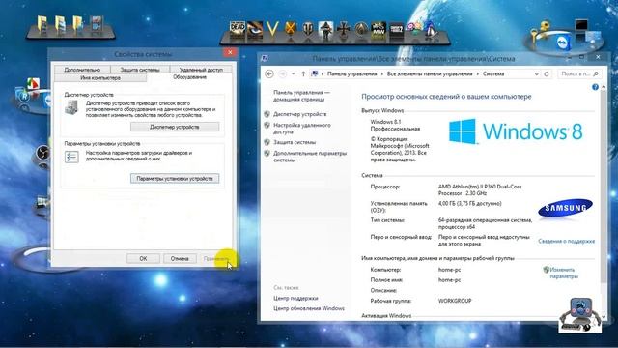Screen dimensions: 618x348
Task: Open Диспетчер устройств link in sidebar
Action: click(300, 114)
